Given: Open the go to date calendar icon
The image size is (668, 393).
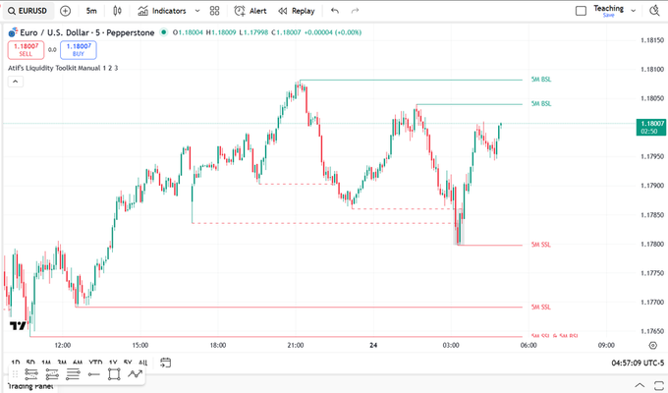Looking at the screenshot, I should coord(165,363).
